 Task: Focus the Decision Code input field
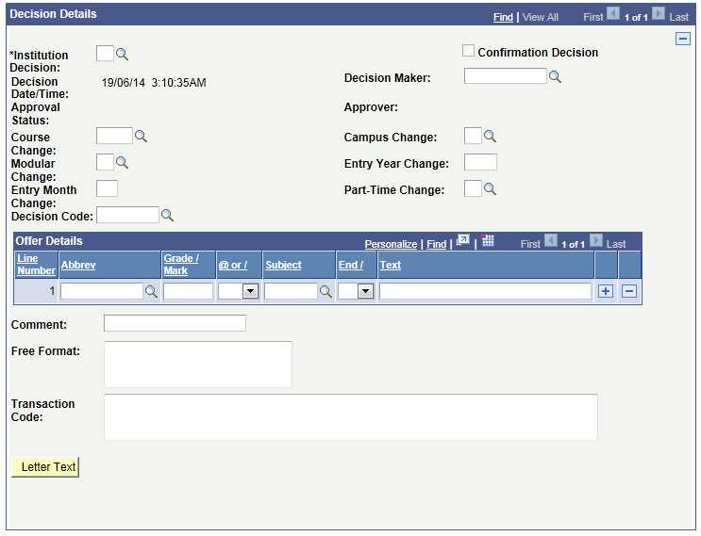pos(128,215)
